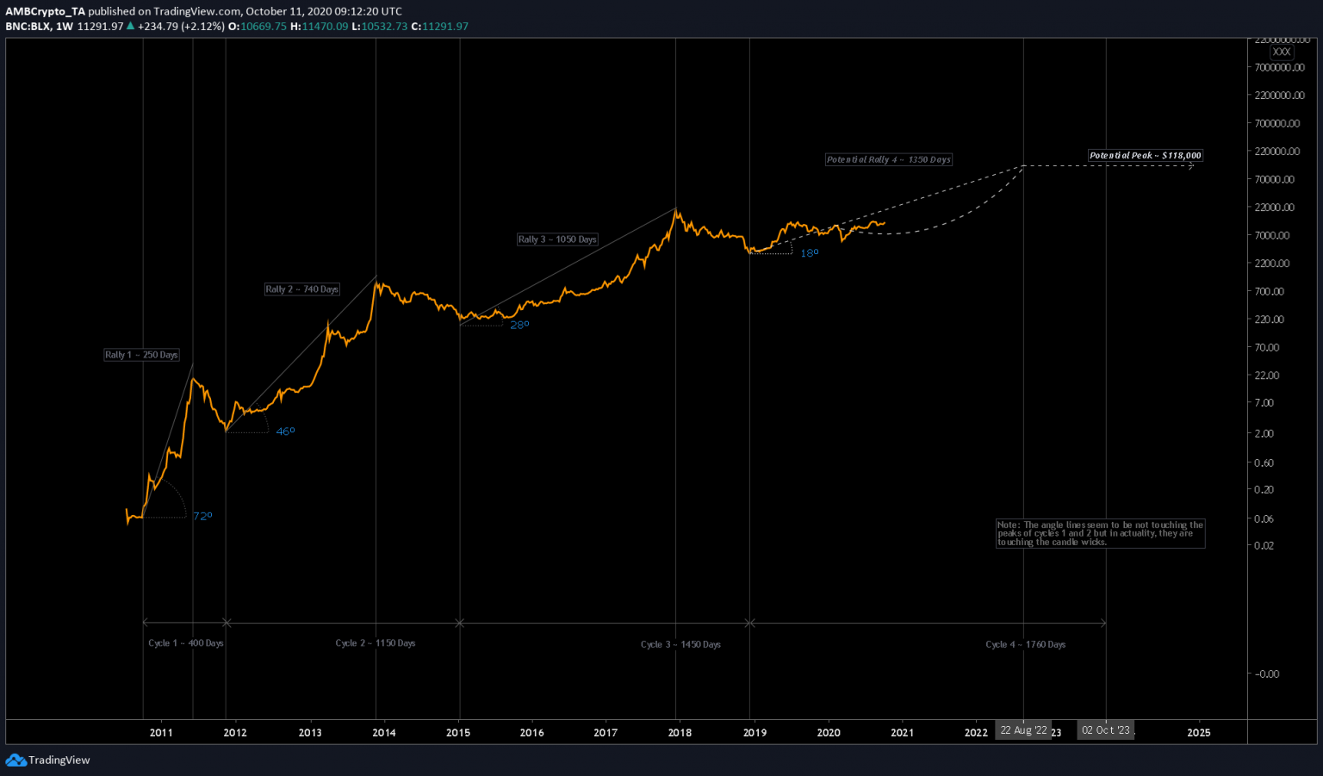
Task: Click the '02 Oct '23' date marker
Action: pyautogui.click(x=1105, y=730)
